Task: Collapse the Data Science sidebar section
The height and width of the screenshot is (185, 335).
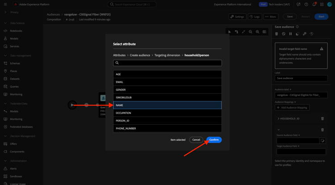Action: 5,23
